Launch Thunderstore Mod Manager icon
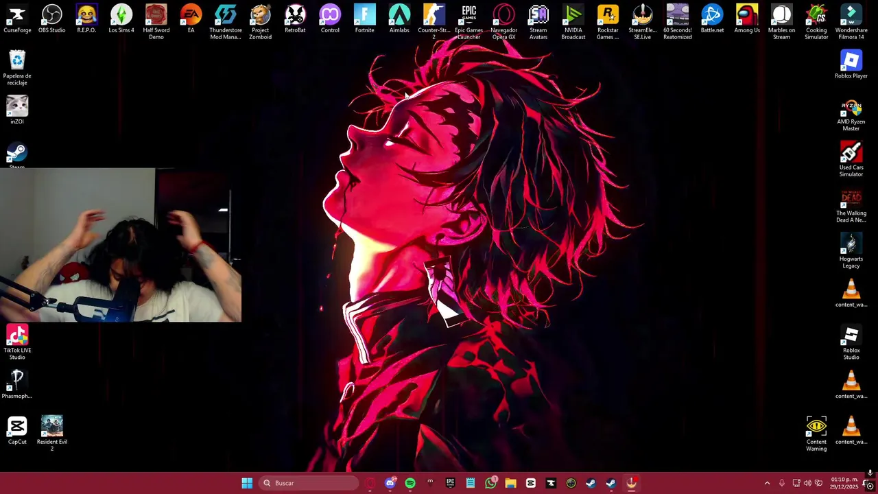The image size is (878, 494). tap(226, 22)
